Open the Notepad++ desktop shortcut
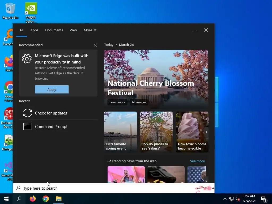 7,143
